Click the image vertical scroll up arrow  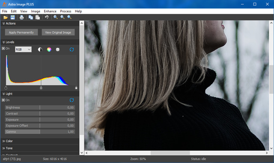[271, 23]
